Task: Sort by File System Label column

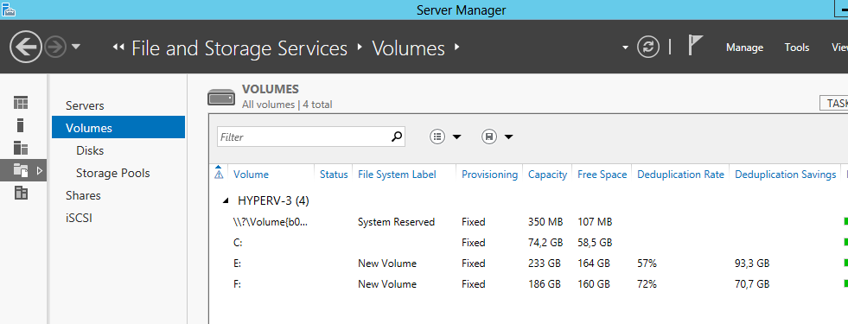Action: click(397, 175)
